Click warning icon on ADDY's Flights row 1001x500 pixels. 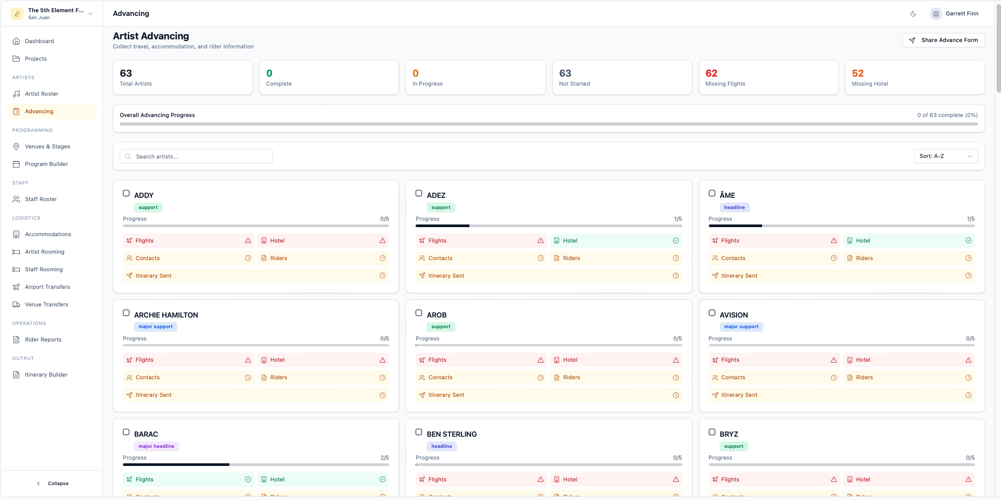[248, 241]
